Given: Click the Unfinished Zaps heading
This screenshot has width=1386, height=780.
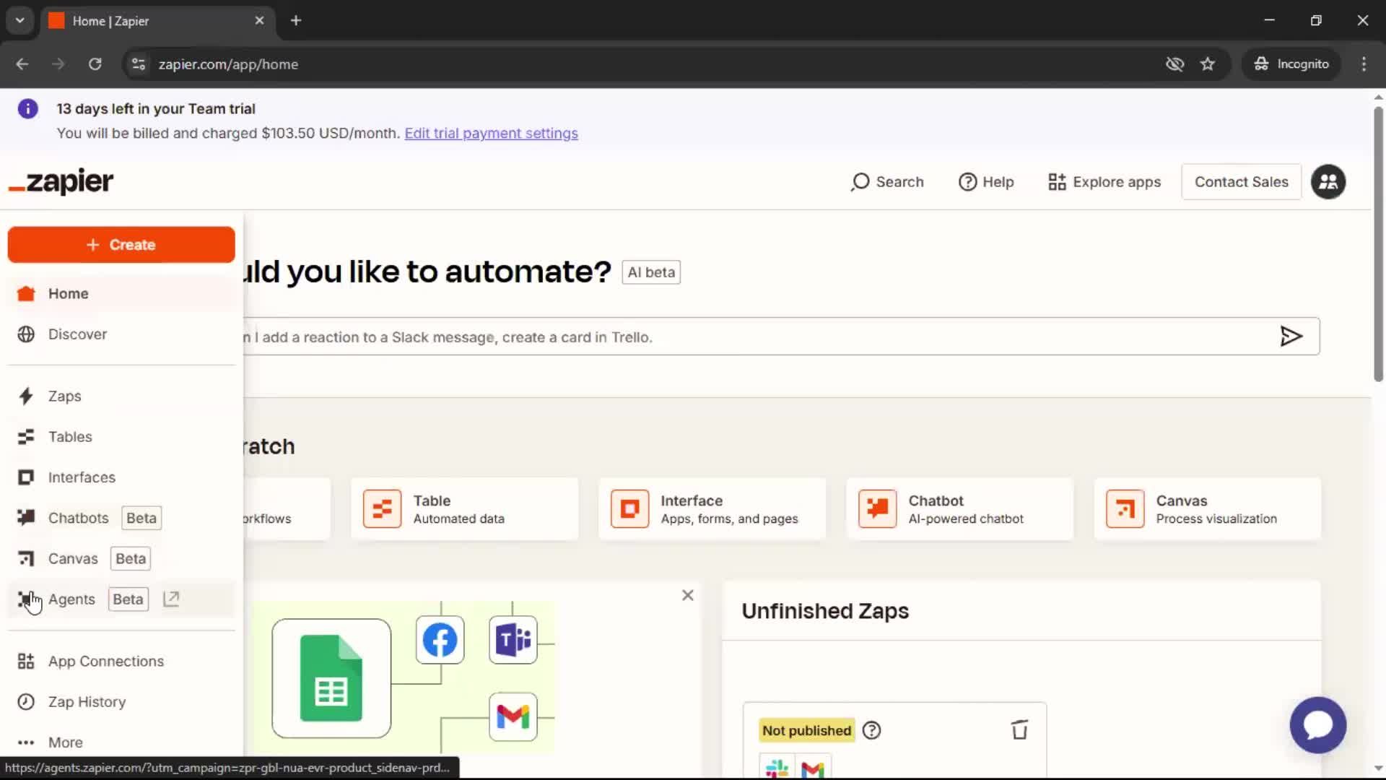Looking at the screenshot, I should 825,611.
